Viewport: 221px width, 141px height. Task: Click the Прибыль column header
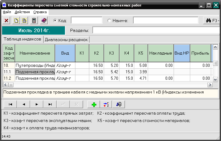pos(200,53)
